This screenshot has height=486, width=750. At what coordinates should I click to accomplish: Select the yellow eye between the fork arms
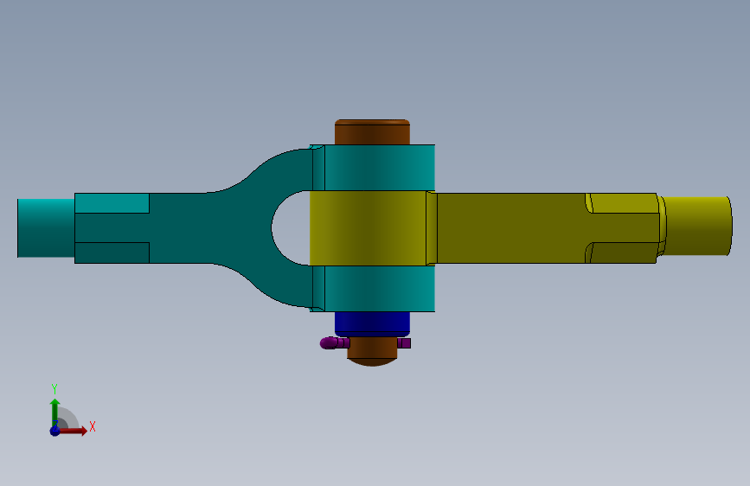coord(369,228)
